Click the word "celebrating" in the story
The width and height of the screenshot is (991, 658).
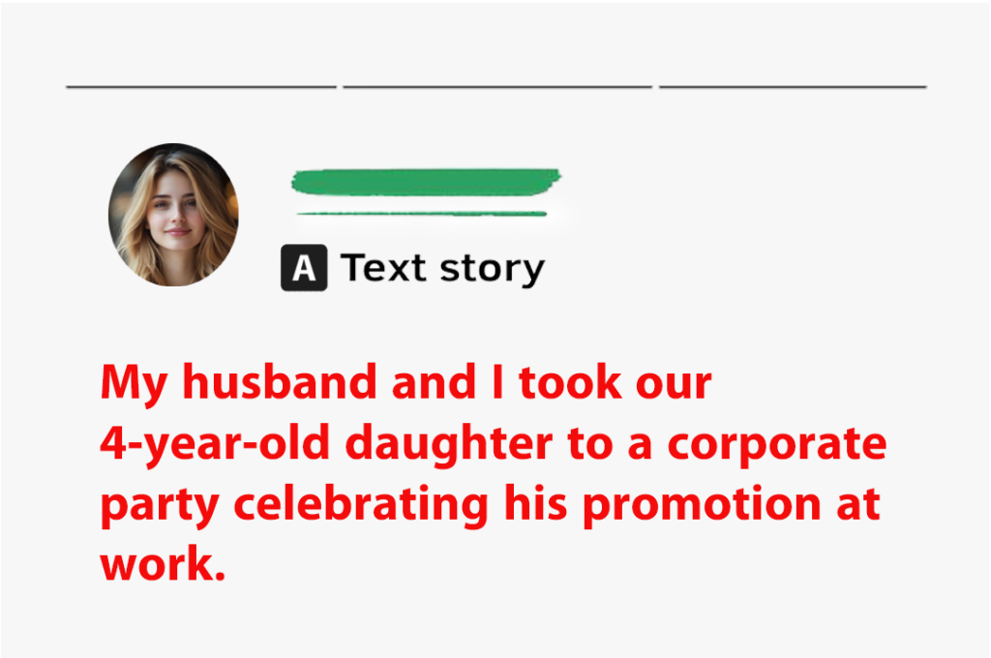point(362,505)
